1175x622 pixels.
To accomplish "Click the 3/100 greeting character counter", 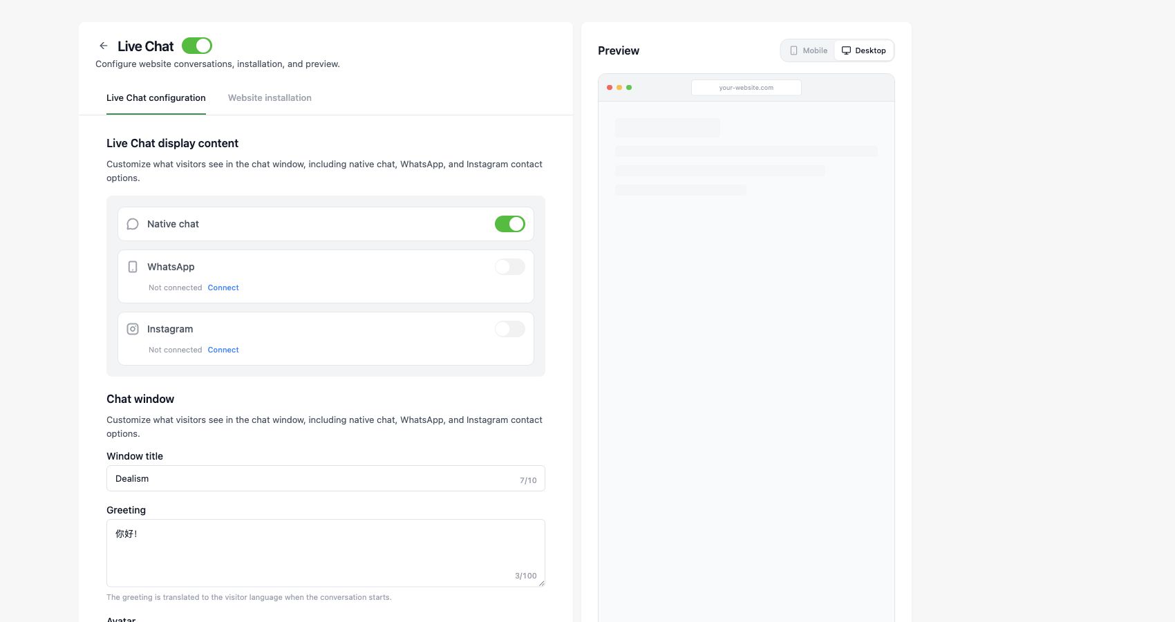I will tap(525, 576).
